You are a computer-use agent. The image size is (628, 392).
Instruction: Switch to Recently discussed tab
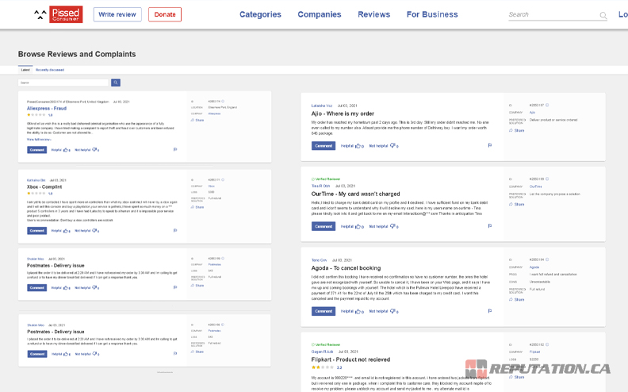[x=50, y=70]
